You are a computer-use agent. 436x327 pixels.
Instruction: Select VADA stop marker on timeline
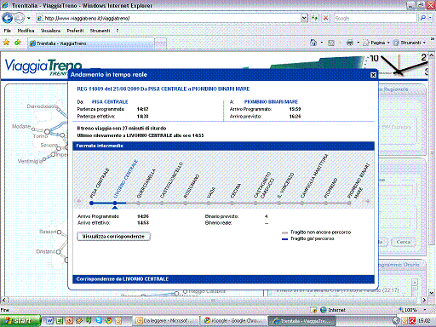pos(209,203)
